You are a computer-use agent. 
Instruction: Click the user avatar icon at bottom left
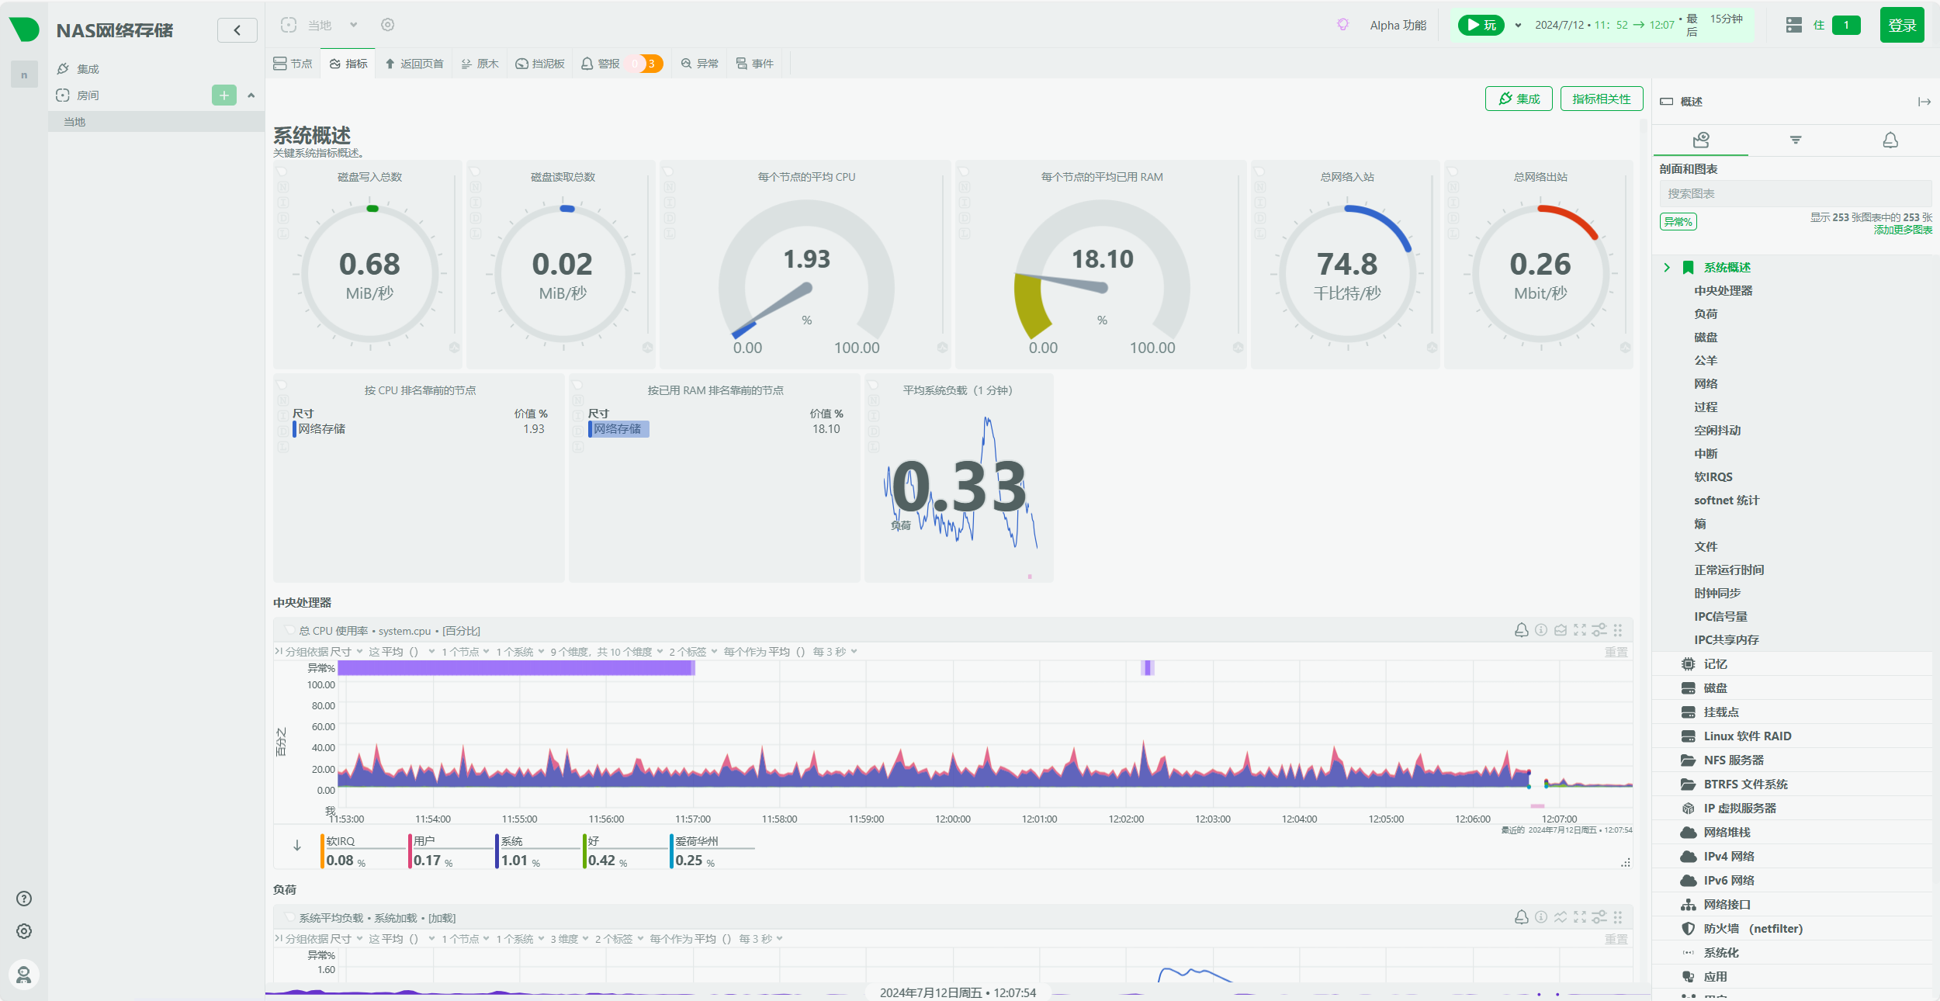point(24,975)
